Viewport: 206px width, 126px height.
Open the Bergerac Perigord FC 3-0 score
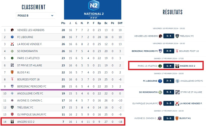tap(169, 51)
